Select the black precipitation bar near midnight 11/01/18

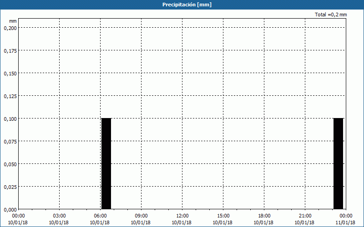pos(338,163)
